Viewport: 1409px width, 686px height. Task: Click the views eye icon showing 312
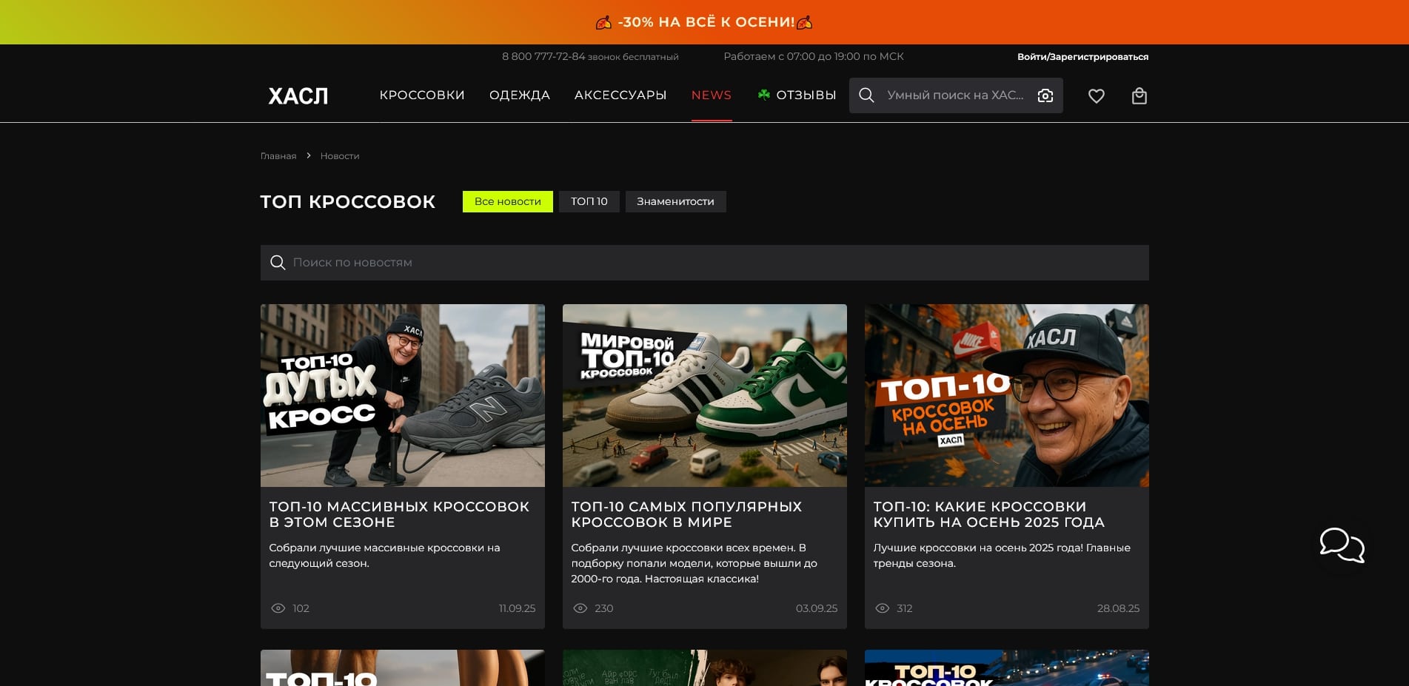882,608
